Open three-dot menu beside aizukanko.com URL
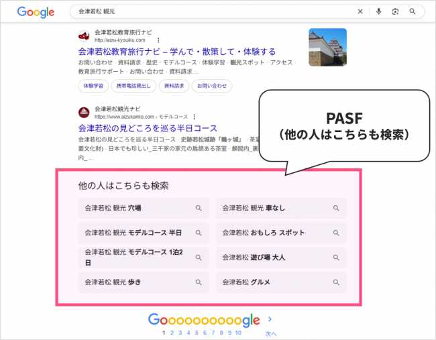The height and width of the screenshot is (340, 436). coord(194,117)
